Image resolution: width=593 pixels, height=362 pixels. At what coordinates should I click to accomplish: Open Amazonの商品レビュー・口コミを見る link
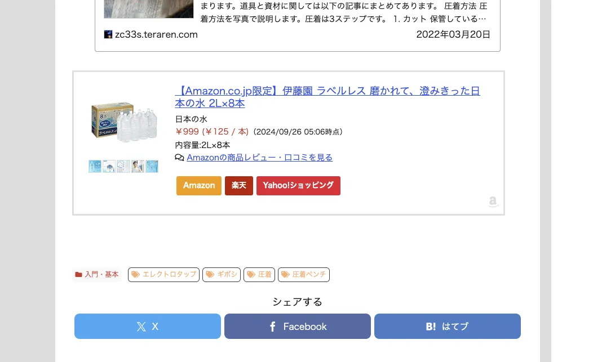click(x=259, y=158)
